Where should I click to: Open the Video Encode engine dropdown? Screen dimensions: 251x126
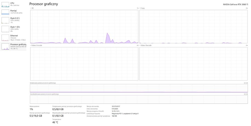coord(36,46)
